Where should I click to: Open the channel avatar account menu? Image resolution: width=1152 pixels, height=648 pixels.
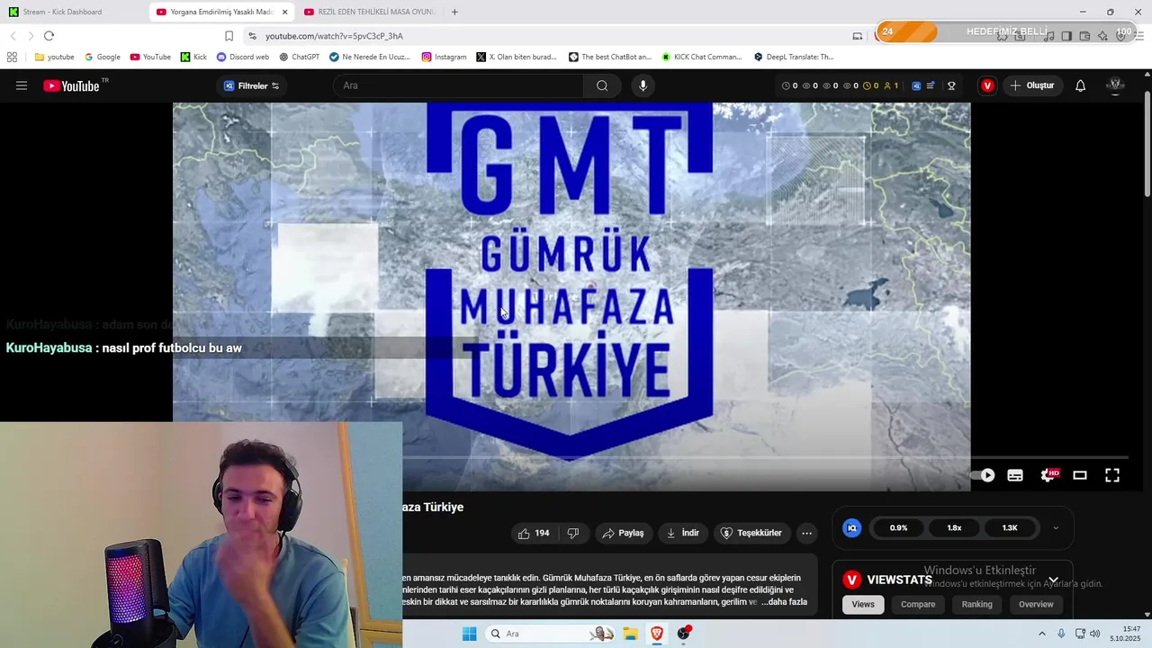pos(1115,85)
